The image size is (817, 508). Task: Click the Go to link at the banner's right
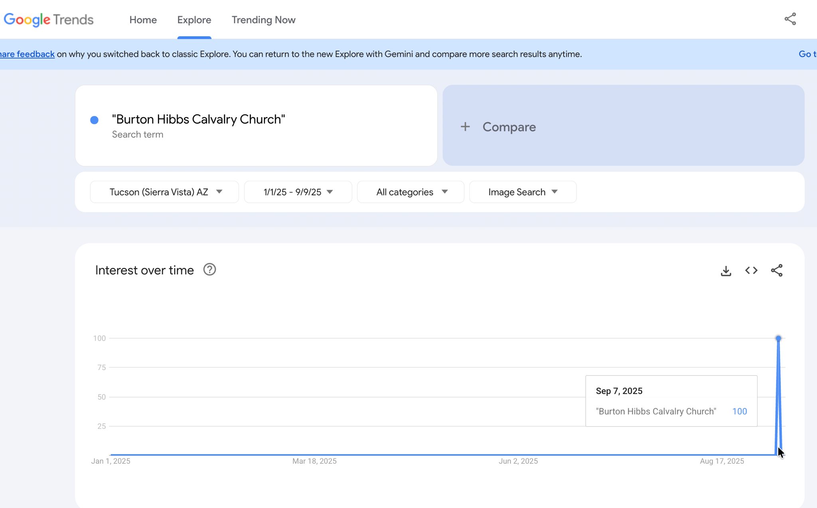coord(807,54)
